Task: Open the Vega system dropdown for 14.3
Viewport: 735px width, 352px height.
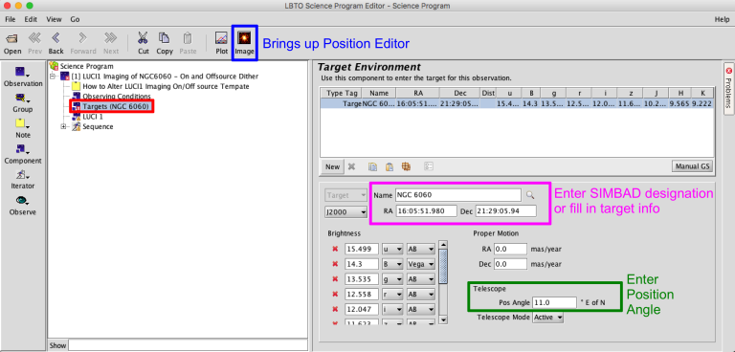Action: (x=421, y=264)
